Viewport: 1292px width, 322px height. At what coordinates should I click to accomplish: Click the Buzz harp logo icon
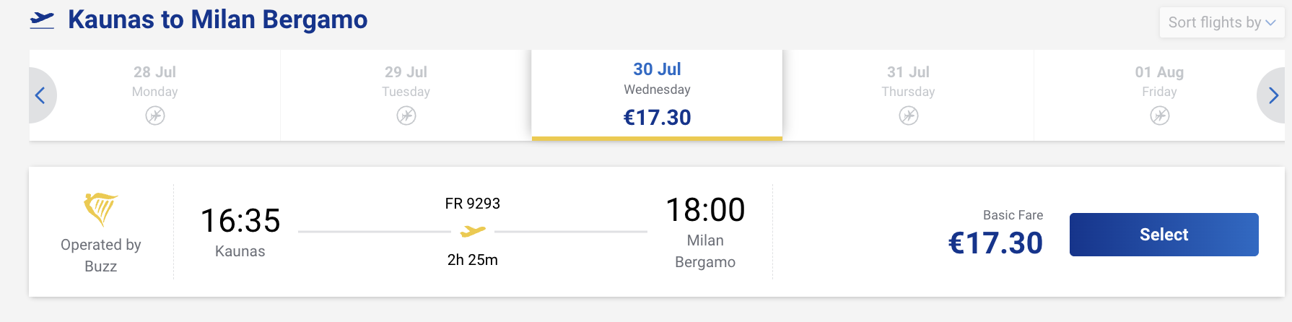[100, 209]
